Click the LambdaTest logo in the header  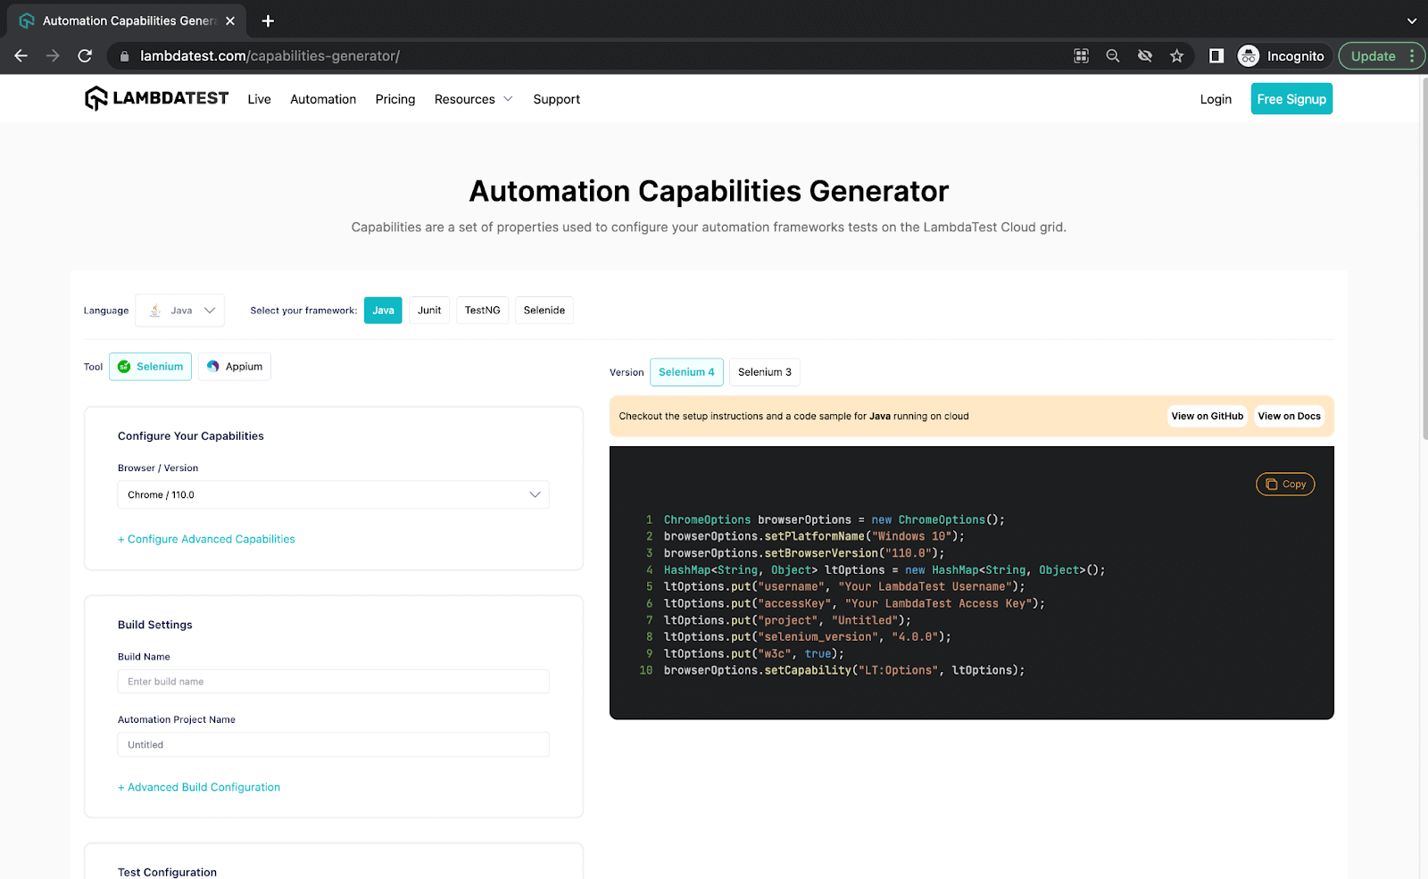click(x=156, y=98)
